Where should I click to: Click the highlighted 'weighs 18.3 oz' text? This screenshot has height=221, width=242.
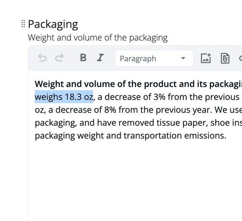[x=64, y=97]
